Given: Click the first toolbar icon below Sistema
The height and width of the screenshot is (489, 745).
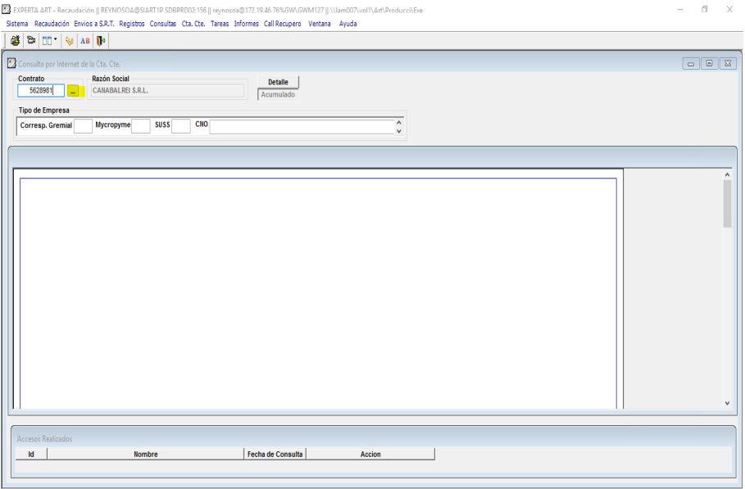Looking at the screenshot, I should coord(16,40).
